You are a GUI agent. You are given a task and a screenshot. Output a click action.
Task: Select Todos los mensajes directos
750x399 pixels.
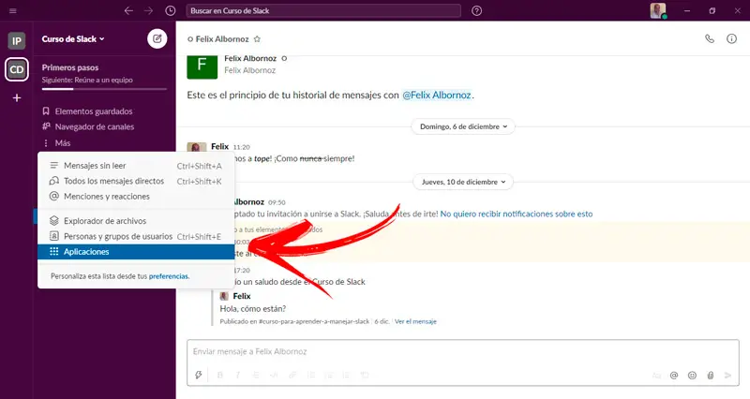click(x=136, y=181)
